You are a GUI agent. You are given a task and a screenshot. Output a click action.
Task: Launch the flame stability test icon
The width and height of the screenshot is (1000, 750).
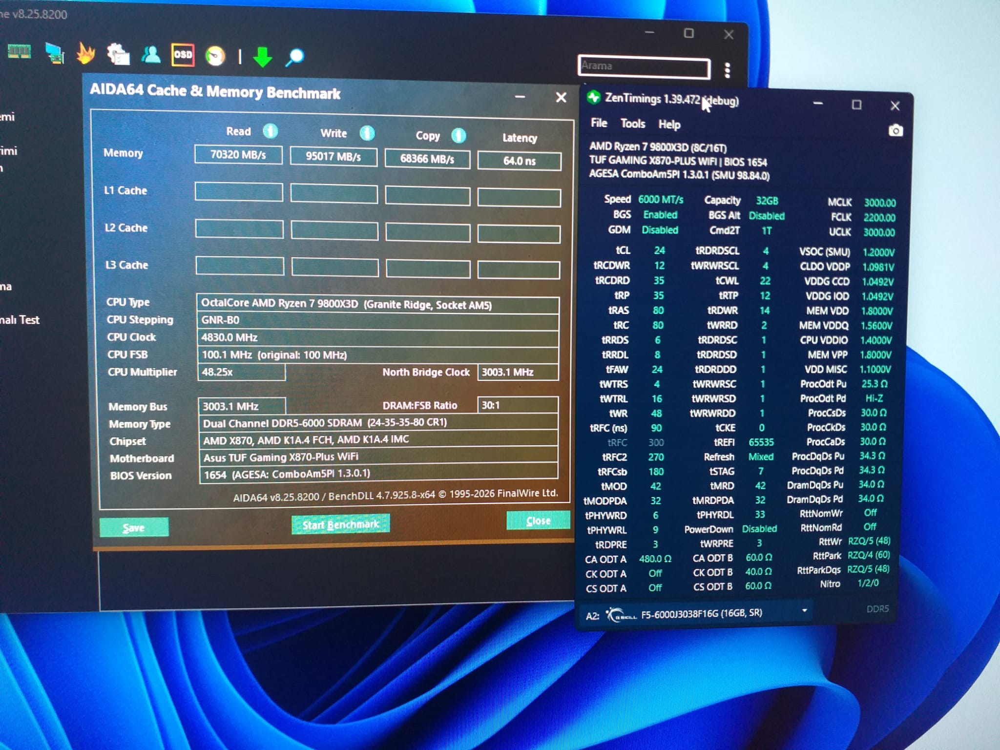pos(85,54)
